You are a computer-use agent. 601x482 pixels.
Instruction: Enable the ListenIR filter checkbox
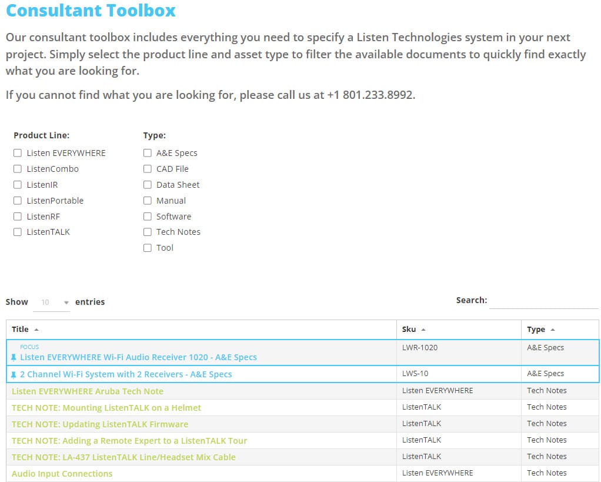18,185
